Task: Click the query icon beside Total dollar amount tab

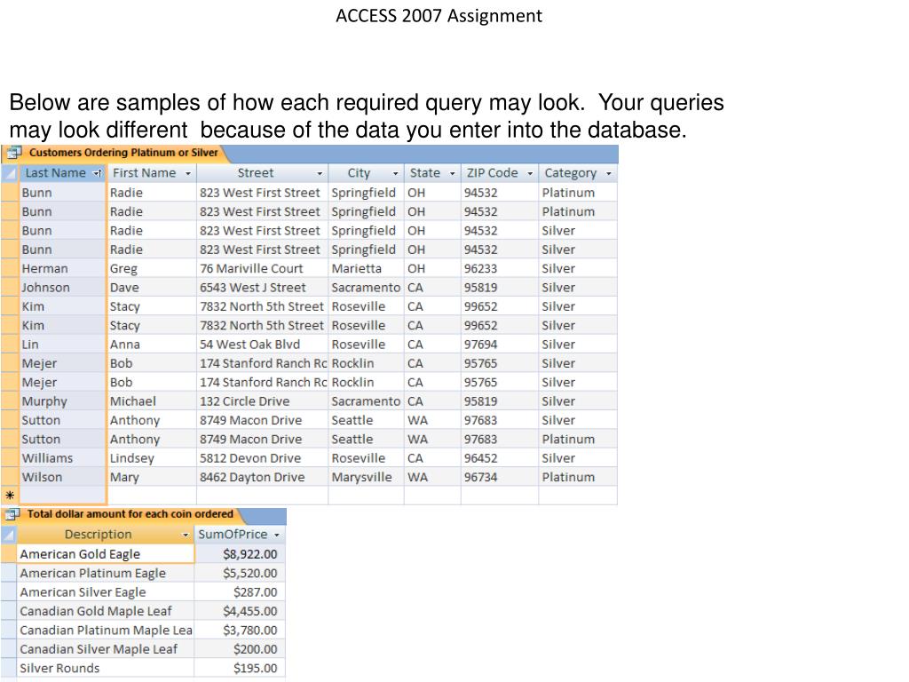Action: [12, 514]
